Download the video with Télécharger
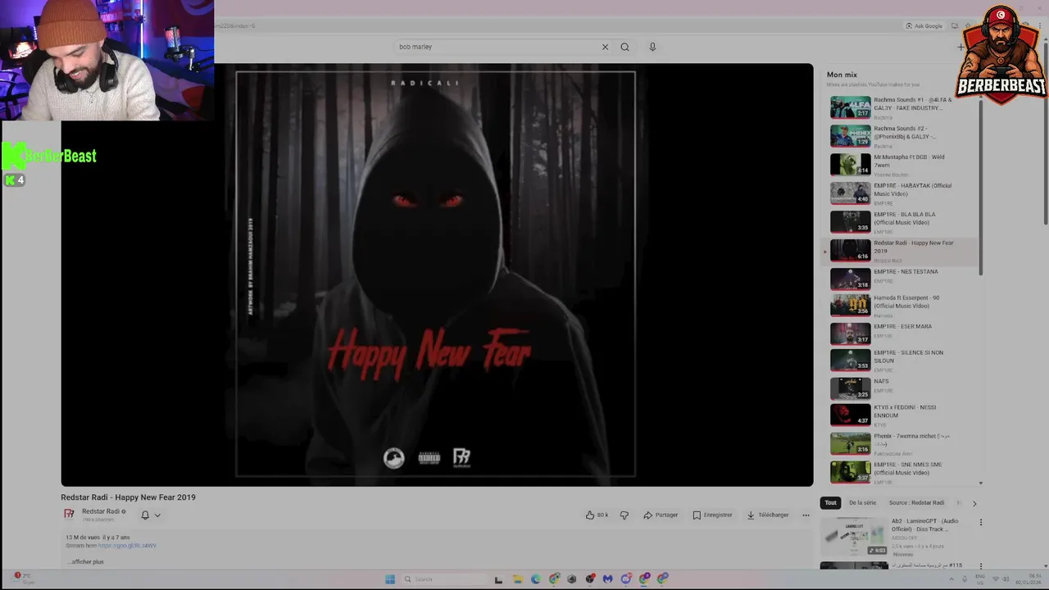This screenshot has width=1049, height=590. [x=768, y=515]
